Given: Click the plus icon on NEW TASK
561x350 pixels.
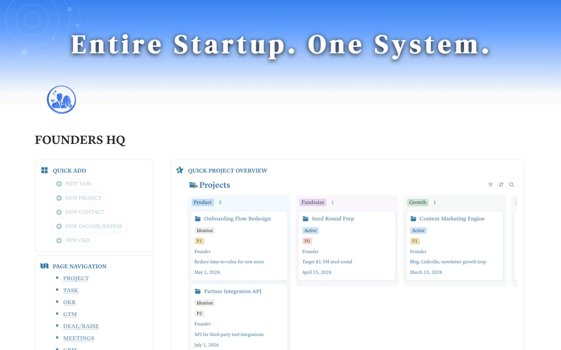Looking at the screenshot, I should pos(59,184).
